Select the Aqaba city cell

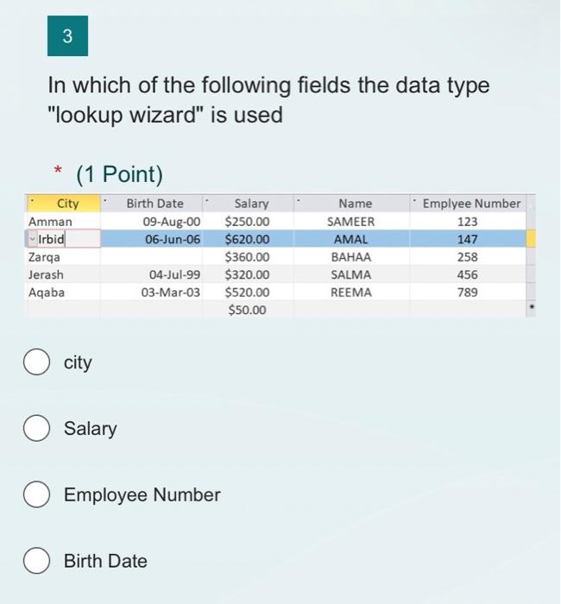64,293
